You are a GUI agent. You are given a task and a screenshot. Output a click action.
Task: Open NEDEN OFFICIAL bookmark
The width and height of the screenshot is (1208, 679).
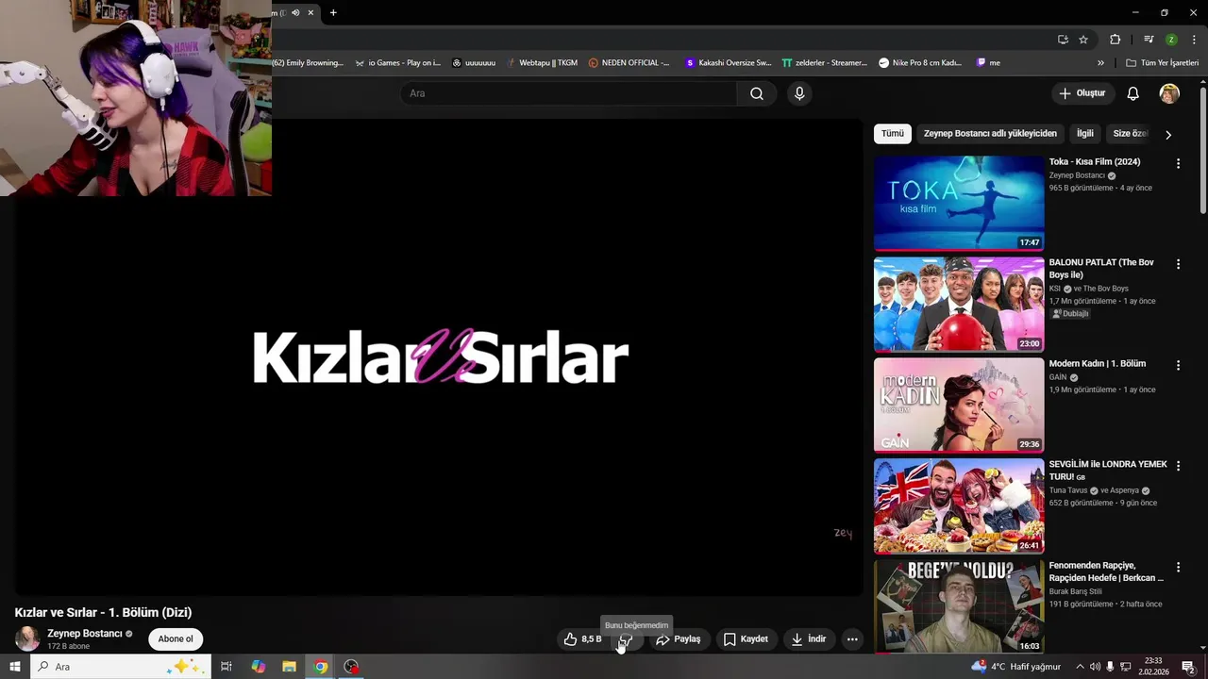pyautogui.click(x=629, y=63)
